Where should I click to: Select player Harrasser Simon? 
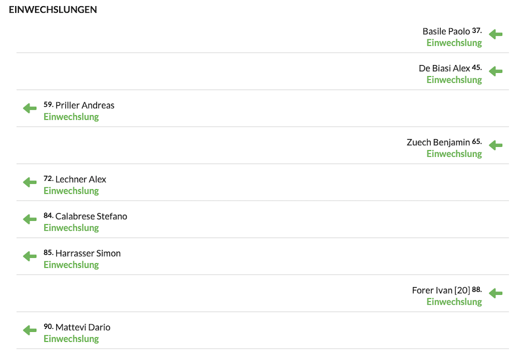(88, 253)
